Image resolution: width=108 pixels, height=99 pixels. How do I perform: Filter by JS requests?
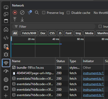(60, 33)
